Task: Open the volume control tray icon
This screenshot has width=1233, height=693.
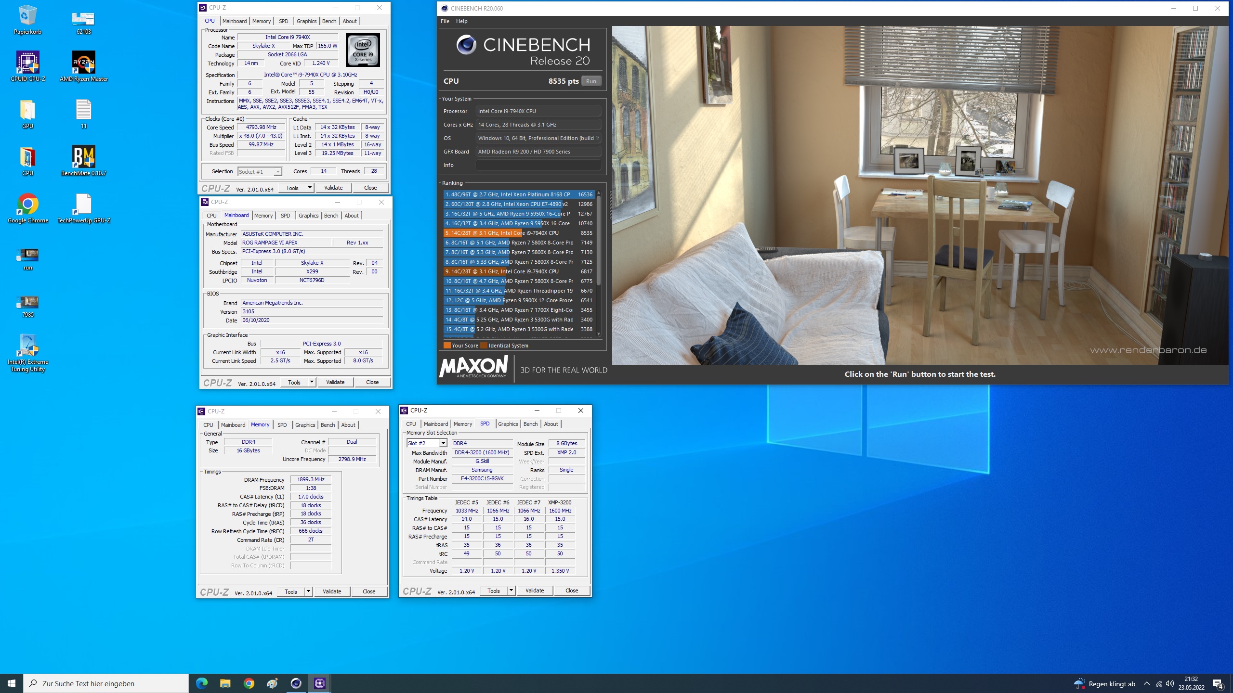Action: tap(1170, 684)
